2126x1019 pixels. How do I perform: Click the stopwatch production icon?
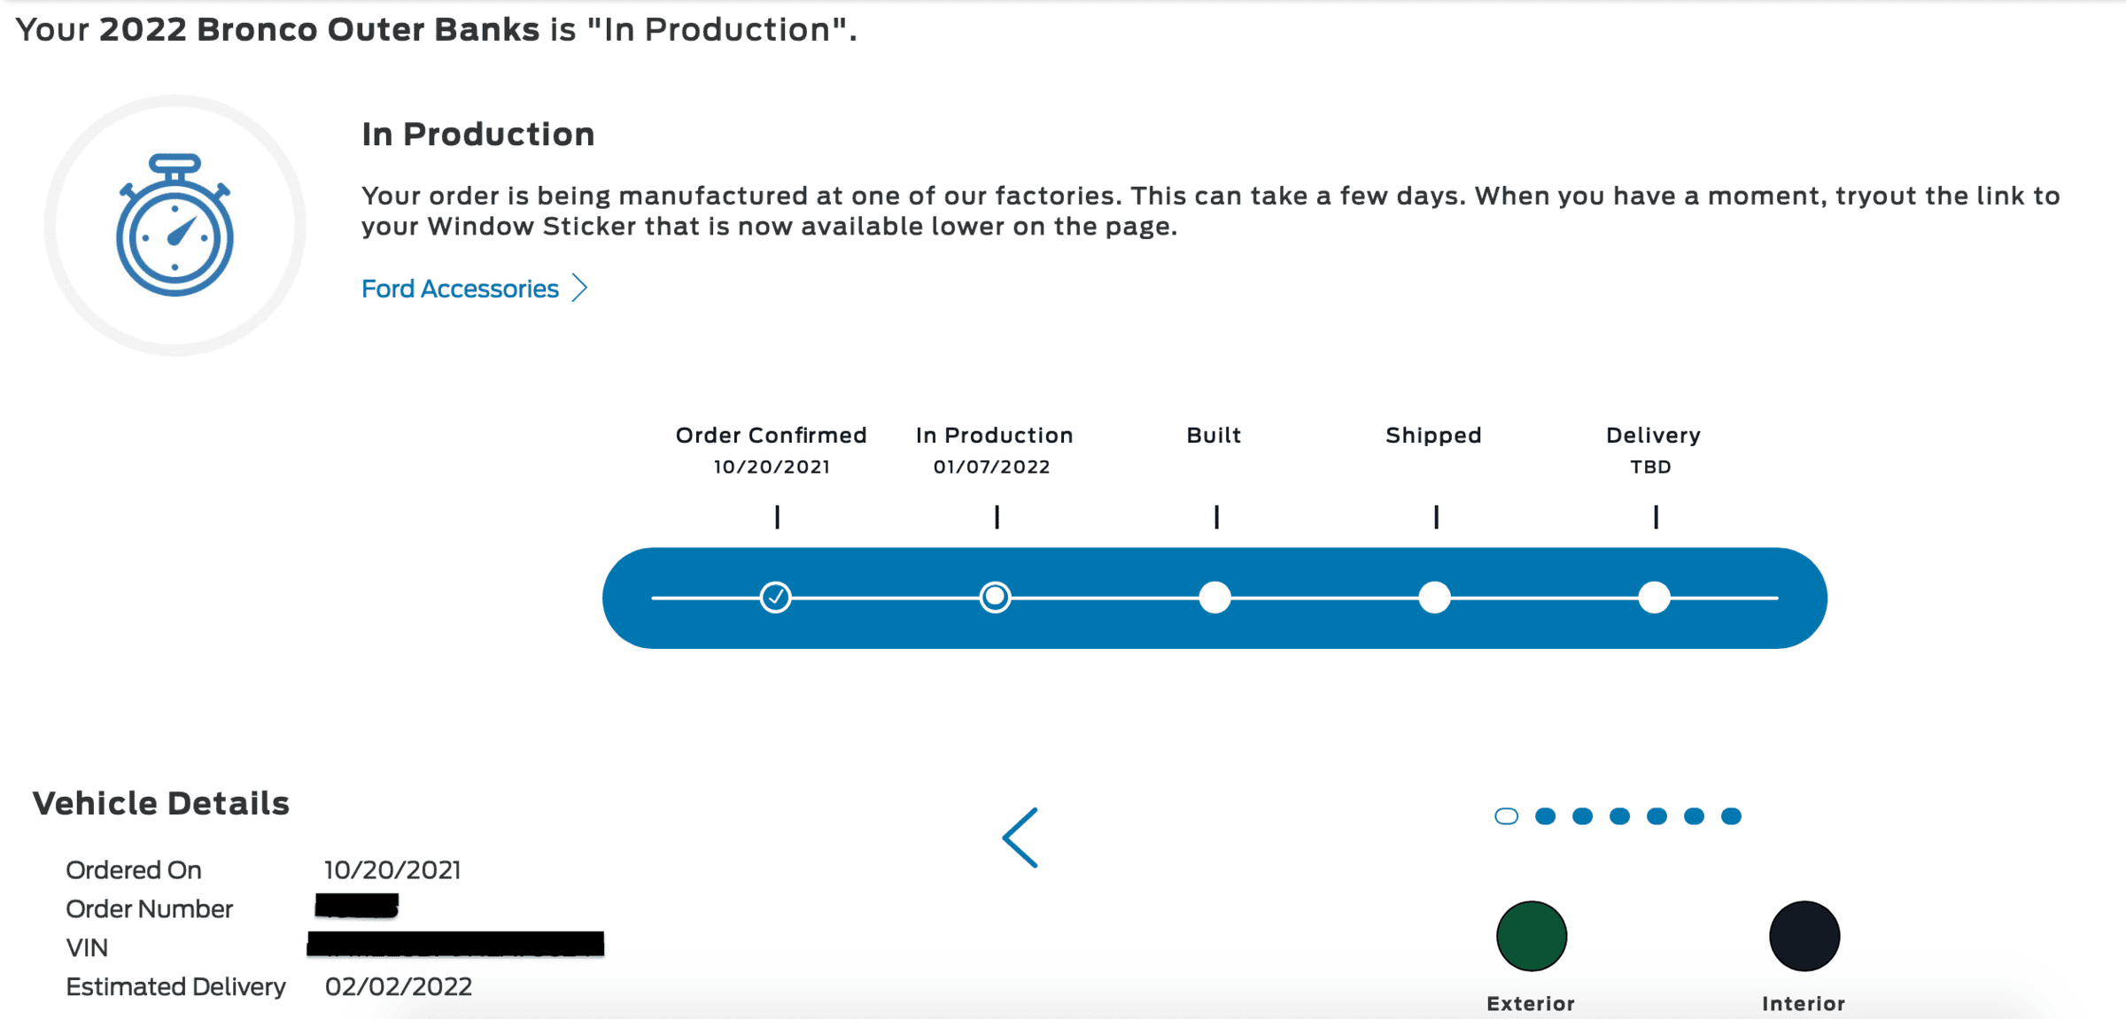tap(175, 225)
